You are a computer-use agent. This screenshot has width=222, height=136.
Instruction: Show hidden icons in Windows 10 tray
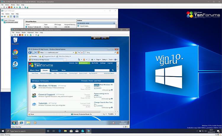click(x=197, y=131)
